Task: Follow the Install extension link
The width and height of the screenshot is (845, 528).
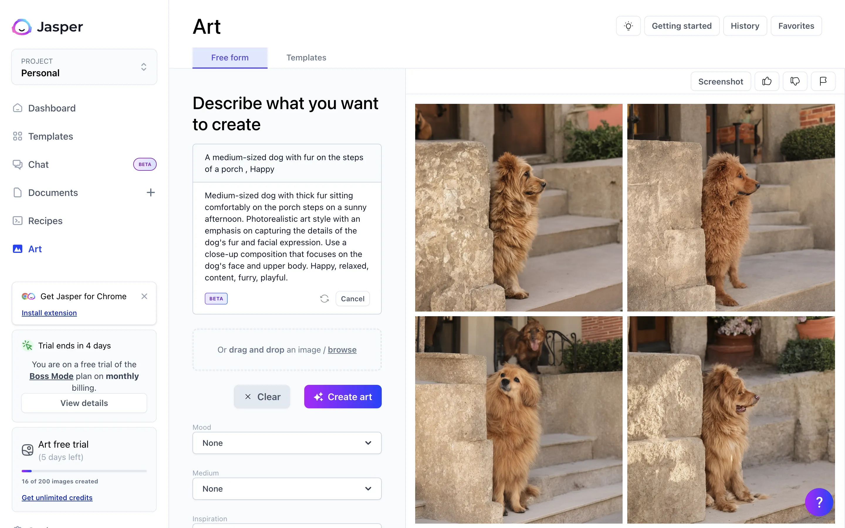Action: click(x=49, y=313)
